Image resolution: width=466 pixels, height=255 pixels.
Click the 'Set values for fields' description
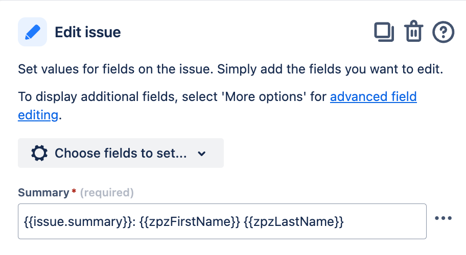click(x=230, y=69)
